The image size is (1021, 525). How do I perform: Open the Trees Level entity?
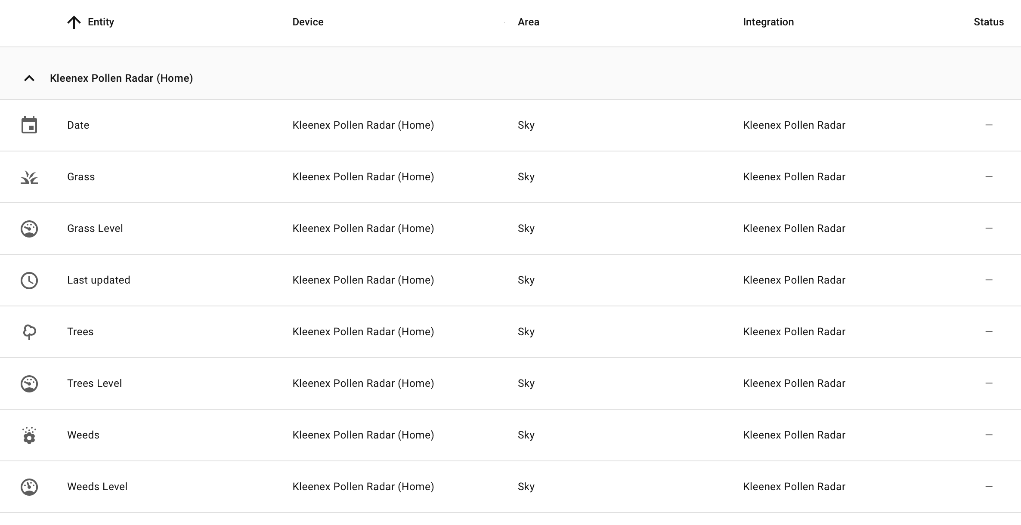94,383
